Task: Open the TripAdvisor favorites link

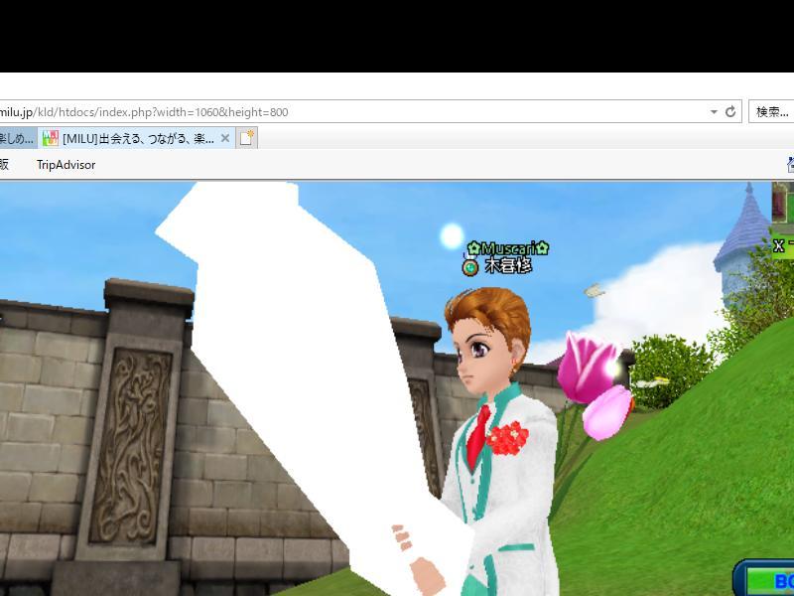Action: [x=66, y=165]
